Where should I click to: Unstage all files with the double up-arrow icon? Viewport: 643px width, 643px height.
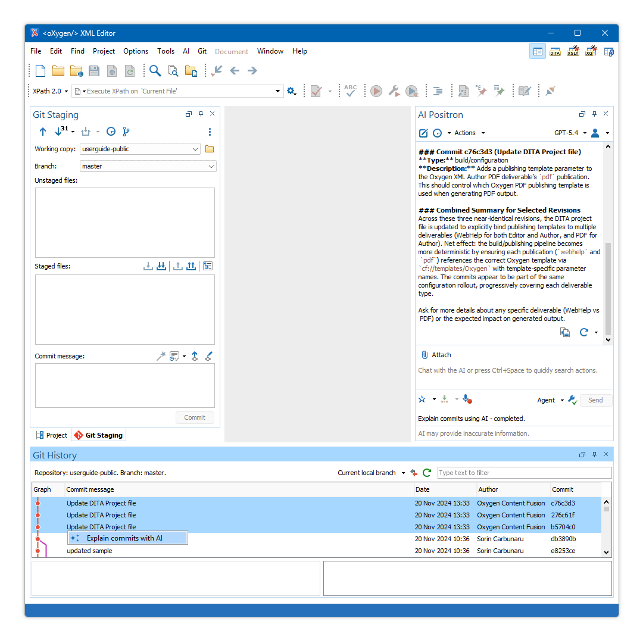[x=191, y=266]
